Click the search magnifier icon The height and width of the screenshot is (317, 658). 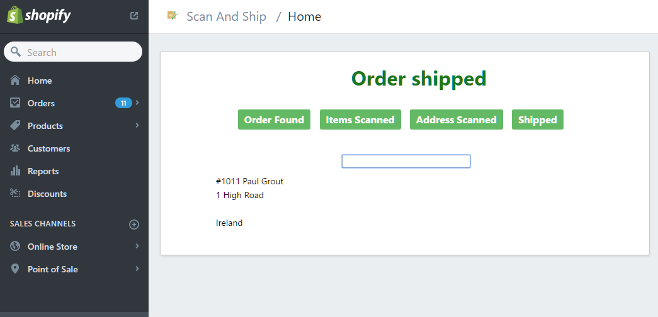click(16, 52)
